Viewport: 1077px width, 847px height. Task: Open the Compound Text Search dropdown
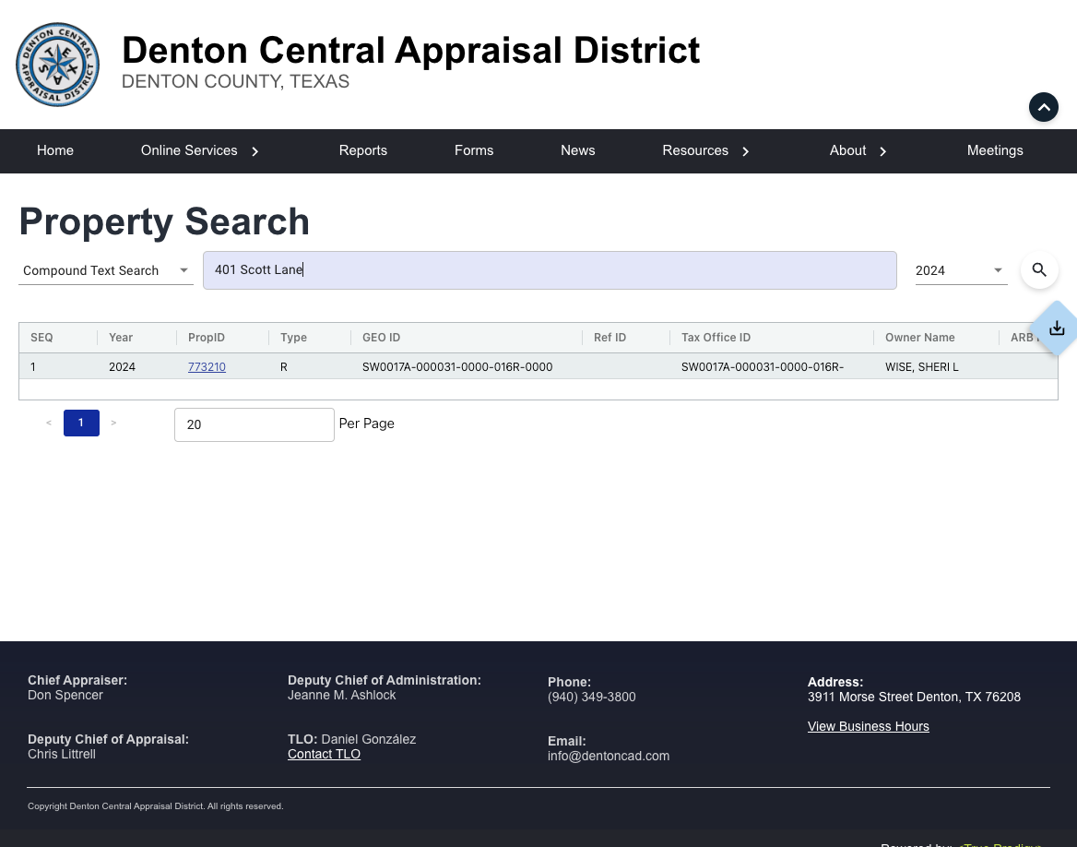point(106,270)
